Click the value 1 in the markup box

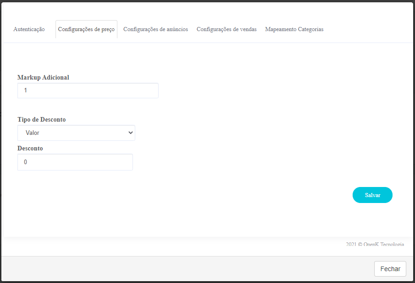(25, 91)
